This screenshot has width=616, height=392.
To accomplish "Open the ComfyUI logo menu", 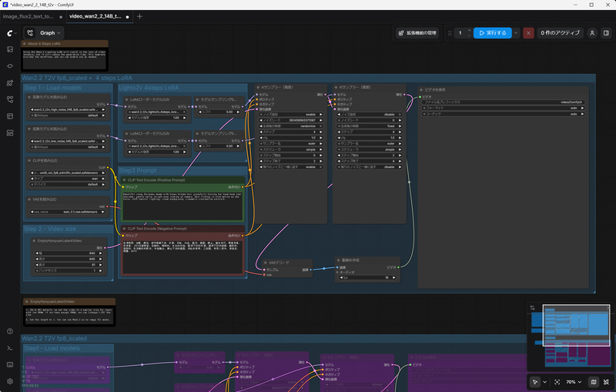I will (10, 33).
